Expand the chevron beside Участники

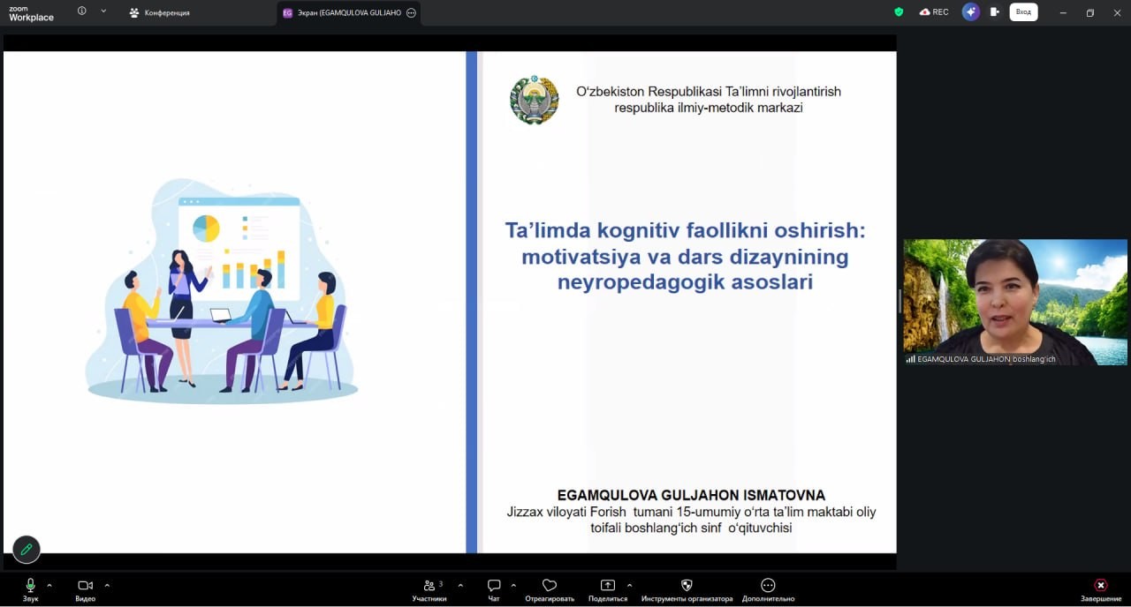point(459,584)
